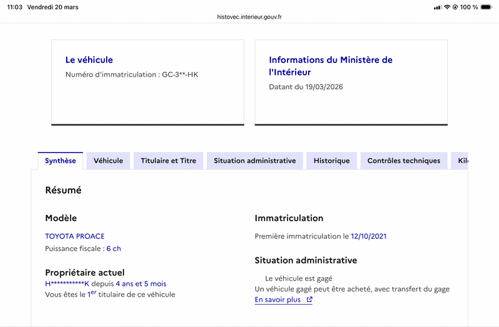
Task: Click the 6 ch fiscal power value
Action: tap(114, 249)
